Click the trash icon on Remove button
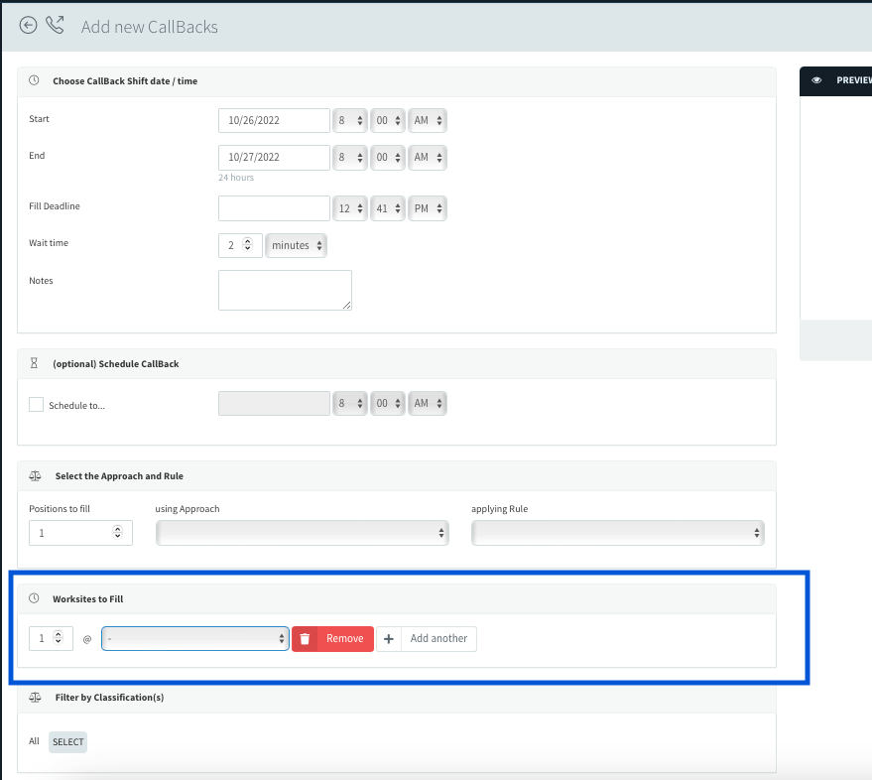Screen dimensions: 872x780 tap(305, 639)
